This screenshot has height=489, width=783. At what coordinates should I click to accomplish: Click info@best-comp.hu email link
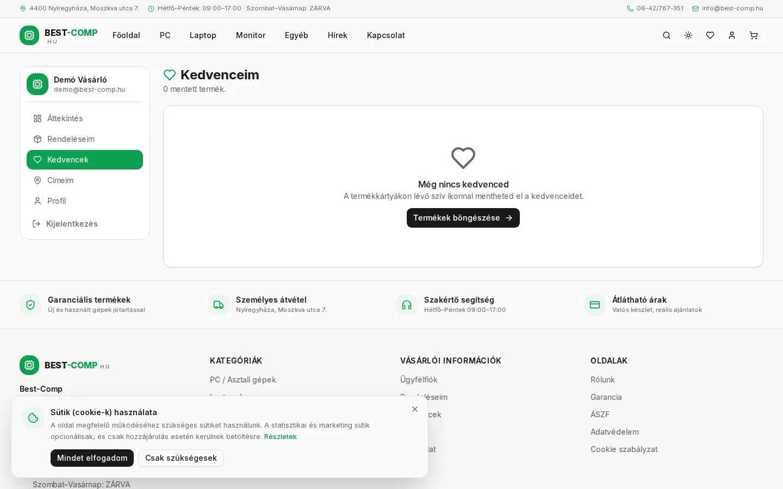coord(732,9)
